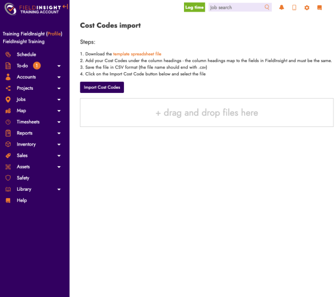Screen dimensions: 335x297
Task: Expand the Projects dropdown arrow
Action: tap(59, 89)
